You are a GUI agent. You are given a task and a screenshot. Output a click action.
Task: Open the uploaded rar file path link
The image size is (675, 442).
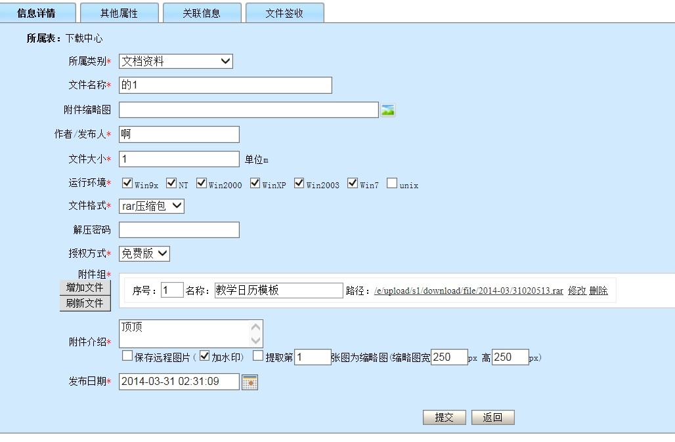468,291
